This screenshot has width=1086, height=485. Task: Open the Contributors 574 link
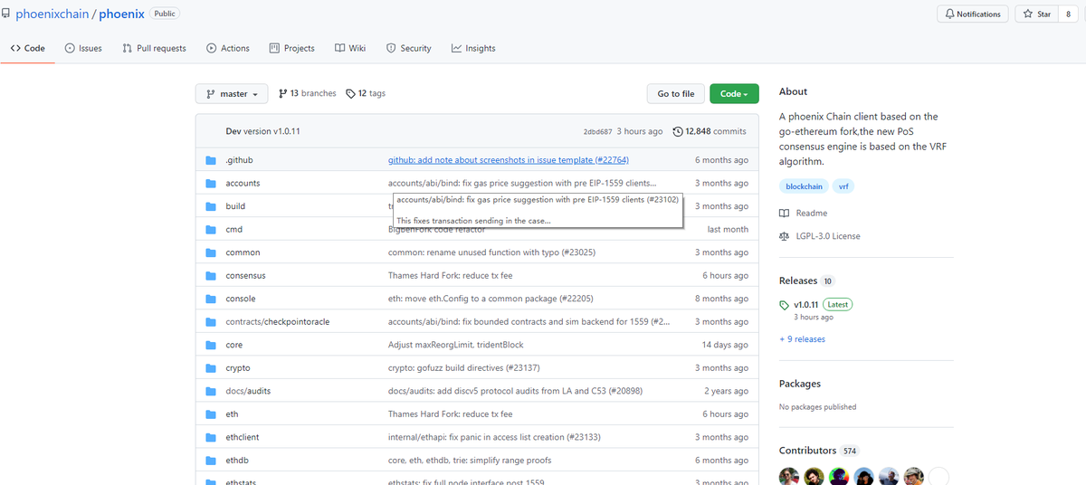coord(819,451)
